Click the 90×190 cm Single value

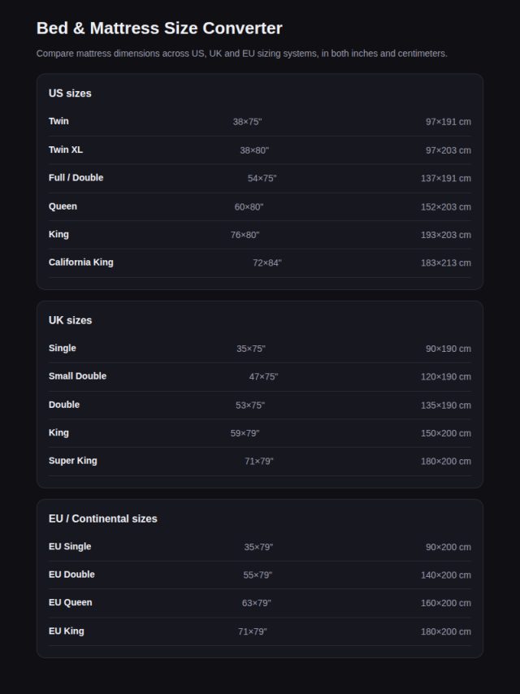[448, 349]
